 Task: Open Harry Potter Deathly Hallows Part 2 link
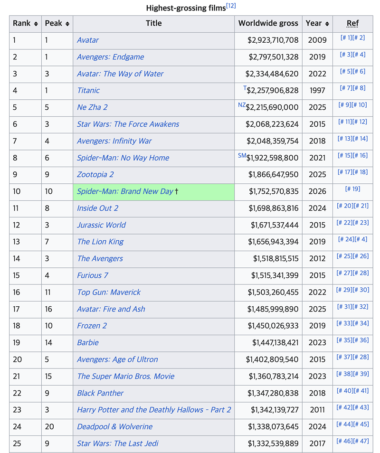pos(154,410)
